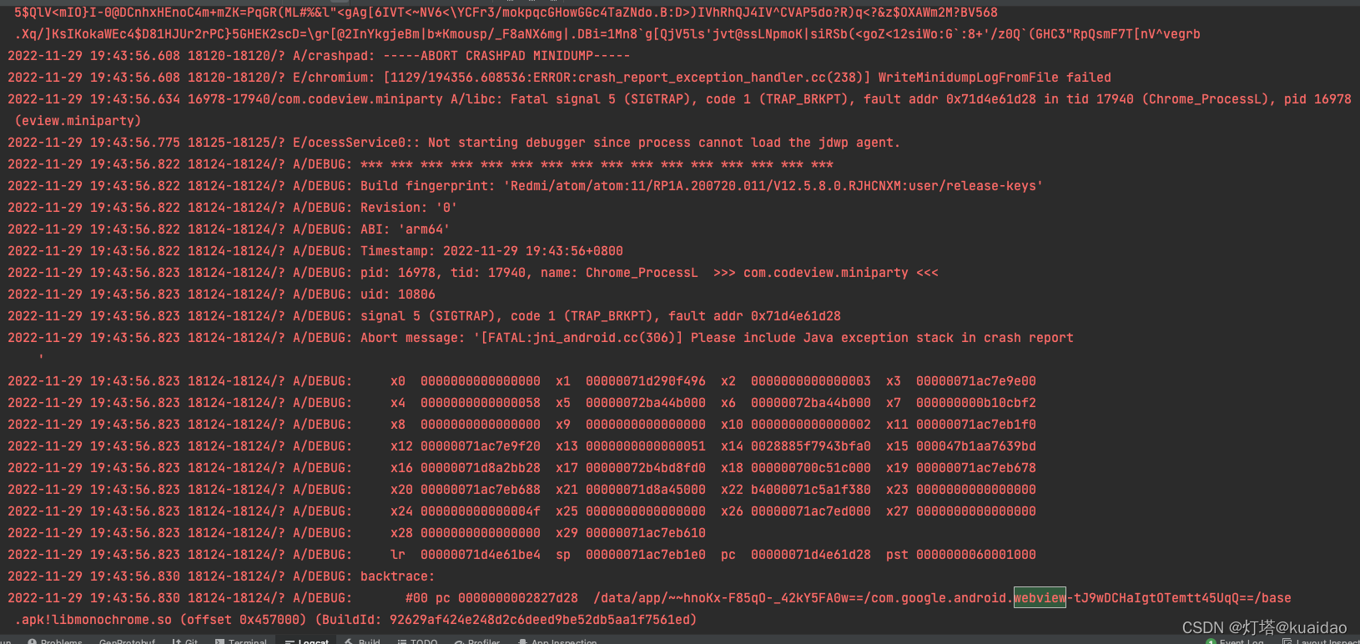Screen dimensions: 1360x644
Task: Open the Terminal tool window icon
Action: (219, 641)
